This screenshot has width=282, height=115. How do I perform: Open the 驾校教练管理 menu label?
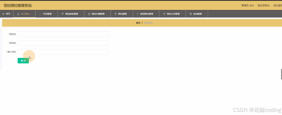point(71,14)
